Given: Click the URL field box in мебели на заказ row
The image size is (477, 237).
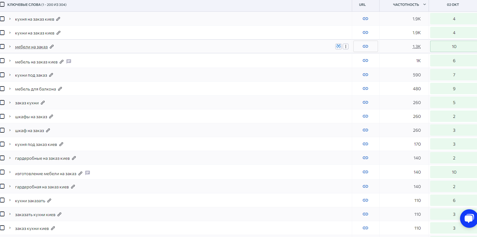Looking at the screenshot, I should pos(365,46).
